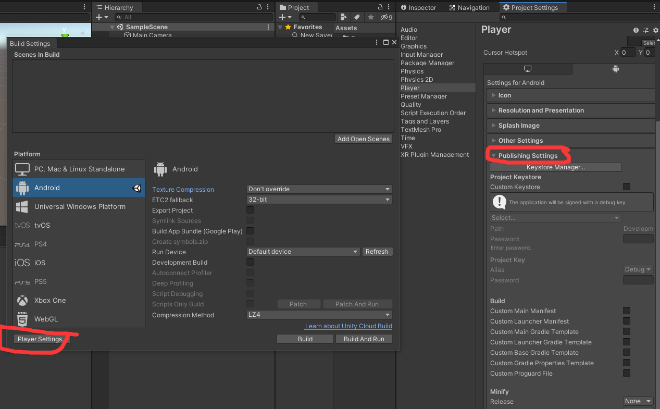Click the desktop monitor tab icon in Player settings

click(x=527, y=69)
